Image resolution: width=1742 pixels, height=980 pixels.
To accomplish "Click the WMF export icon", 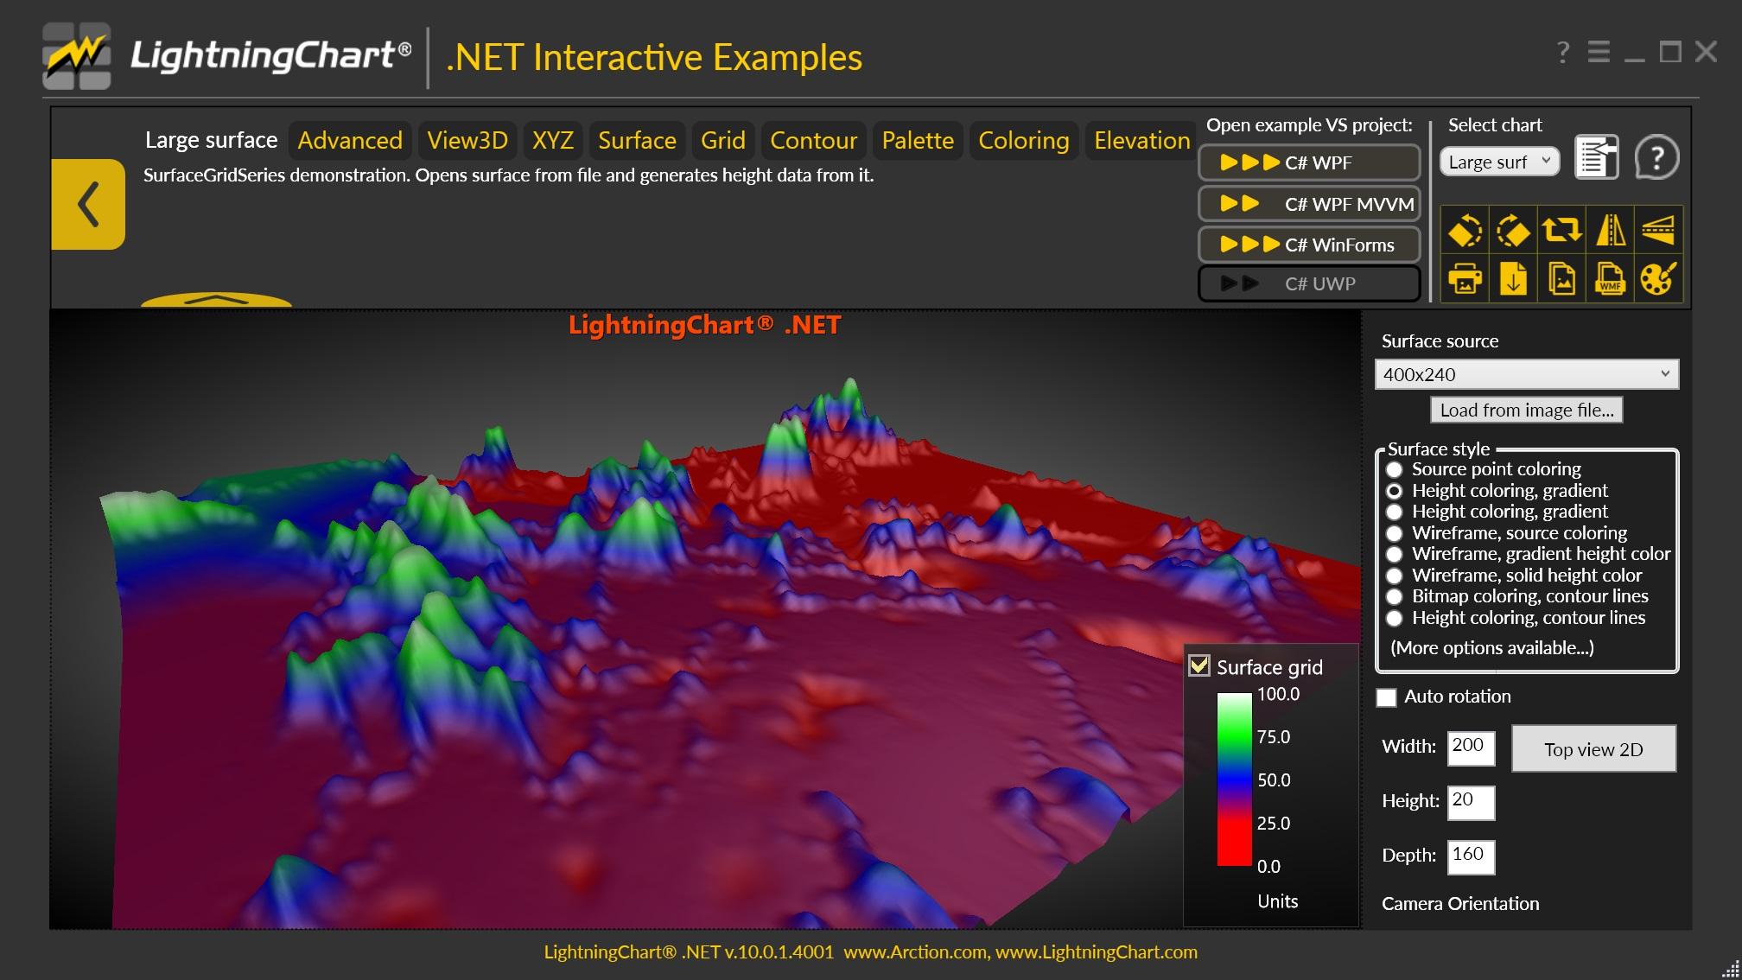I will 1612,279.
